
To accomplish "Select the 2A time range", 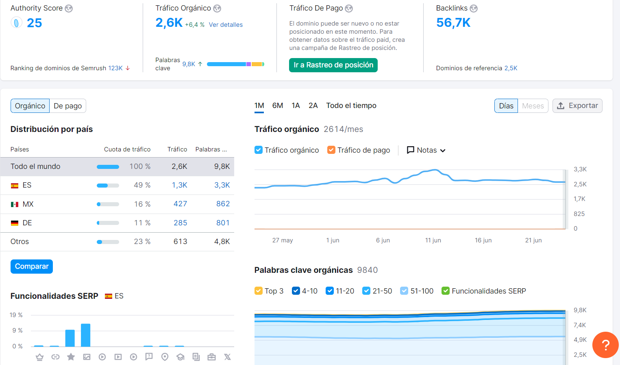I will pos(313,106).
